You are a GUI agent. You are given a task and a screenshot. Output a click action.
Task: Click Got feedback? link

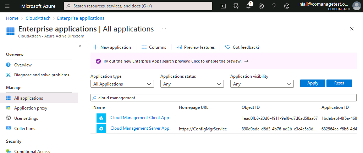coord(246,47)
